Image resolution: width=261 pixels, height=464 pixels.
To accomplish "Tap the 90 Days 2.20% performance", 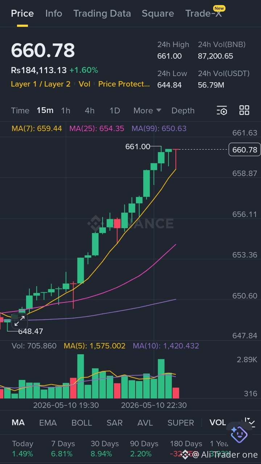I will tap(144, 449).
